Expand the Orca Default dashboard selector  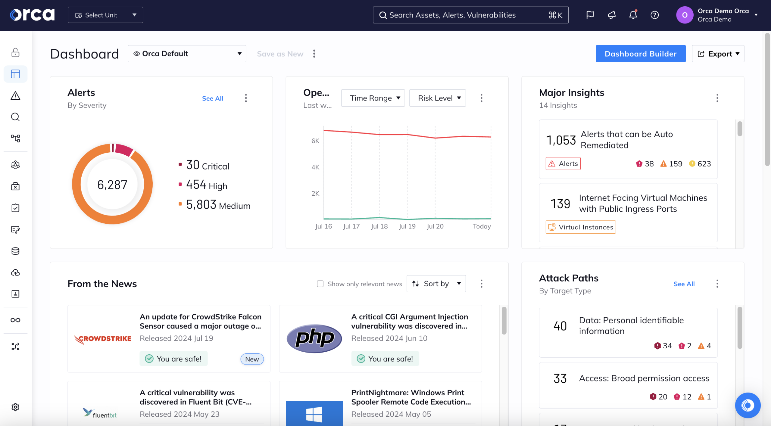pos(187,54)
